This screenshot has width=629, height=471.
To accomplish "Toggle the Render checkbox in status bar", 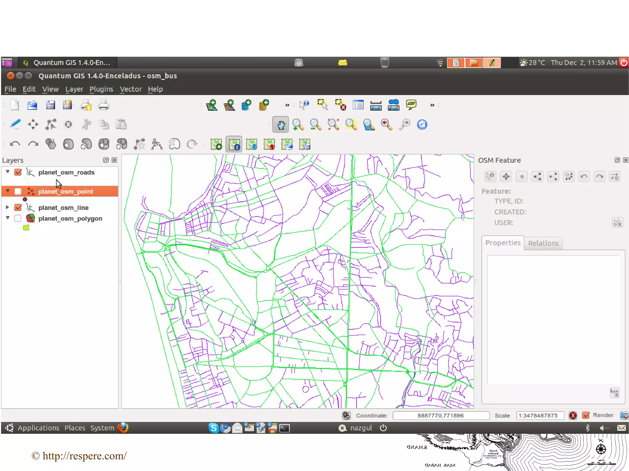I will (x=586, y=415).
